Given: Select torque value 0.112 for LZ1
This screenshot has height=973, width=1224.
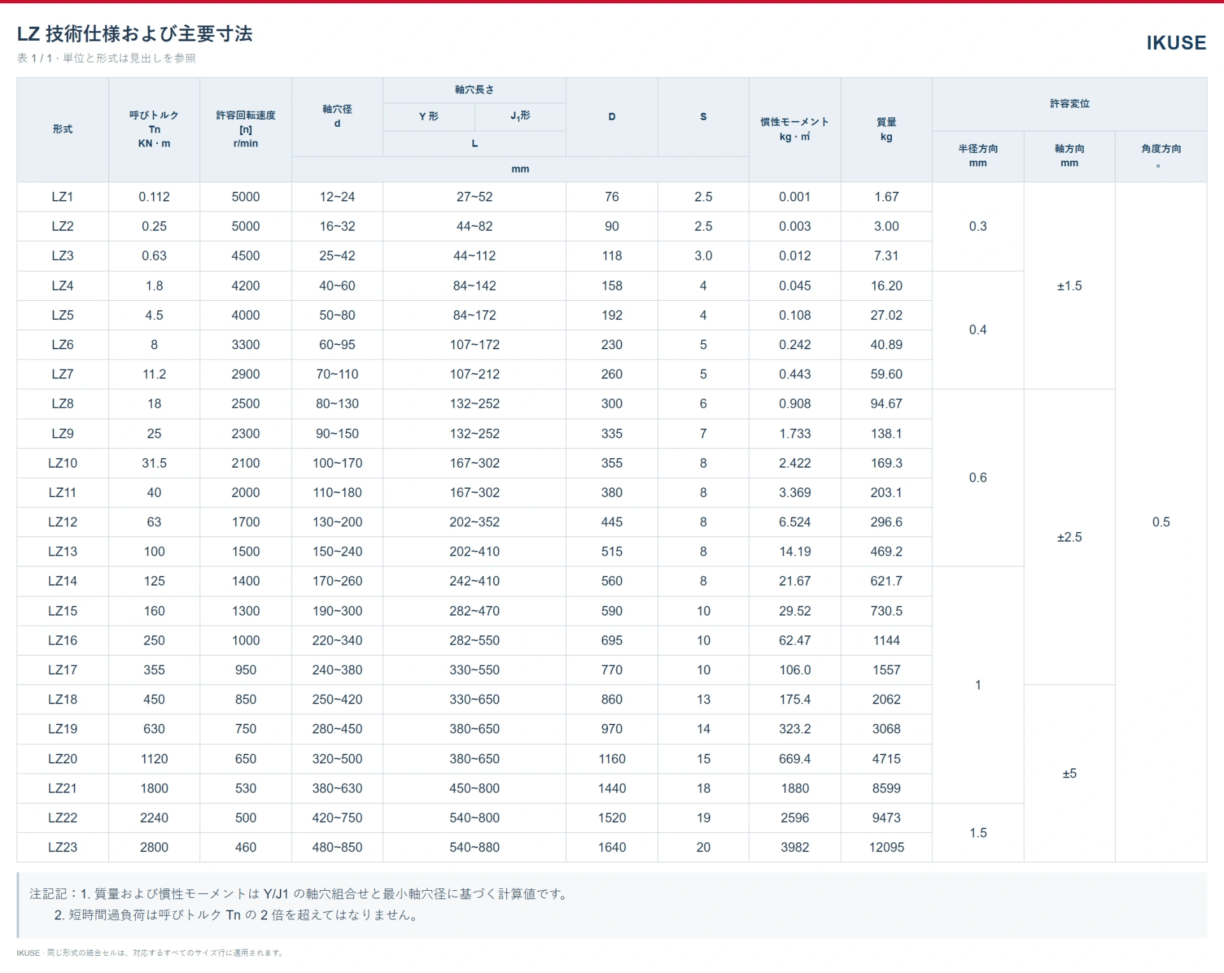Looking at the screenshot, I should click(154, 197).
